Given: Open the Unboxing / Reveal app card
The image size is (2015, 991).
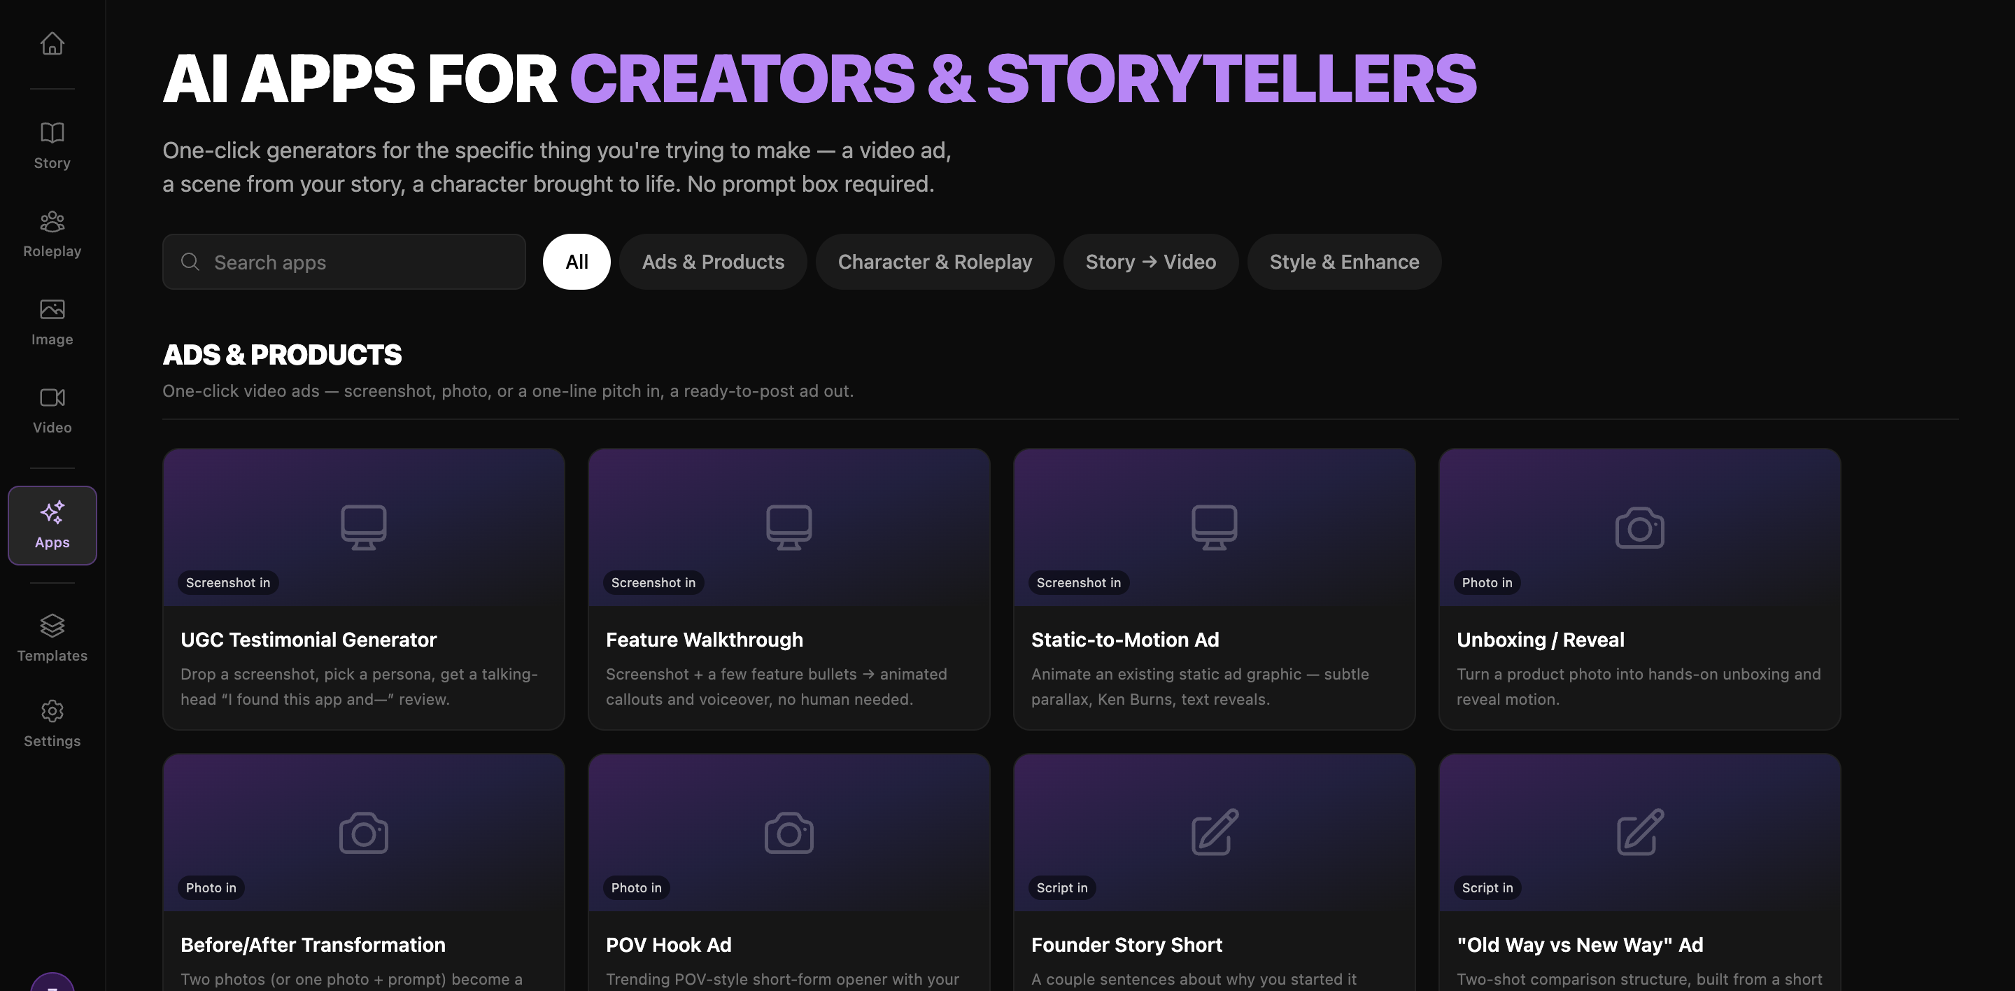Looking at the screenshot, I should click(x=1639, y=589).
